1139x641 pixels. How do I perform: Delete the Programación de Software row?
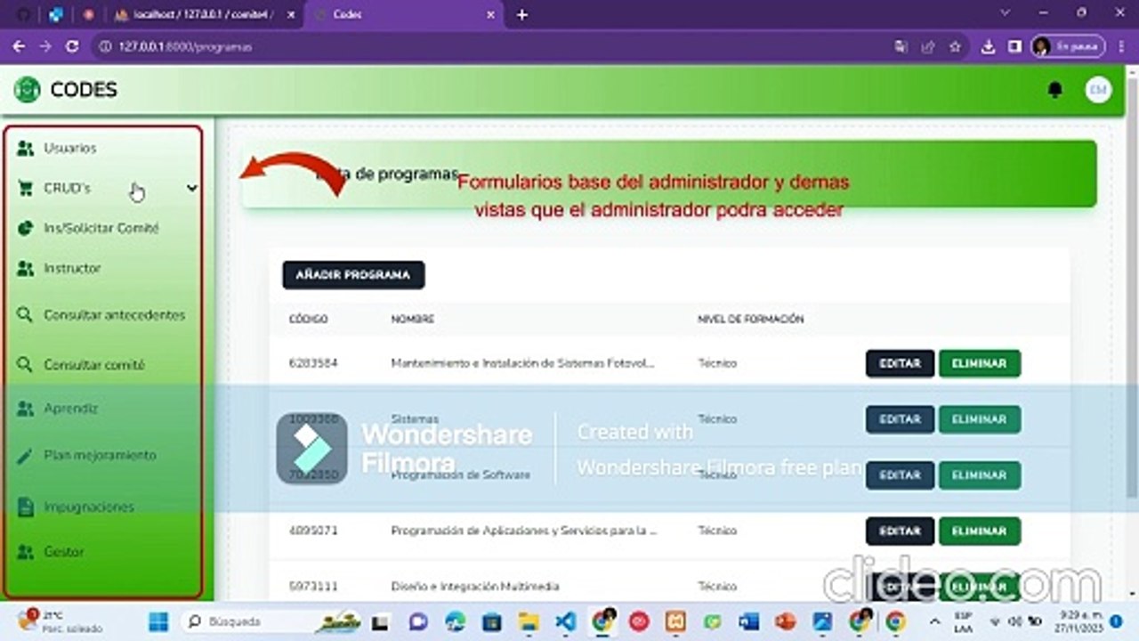[979, 475]
